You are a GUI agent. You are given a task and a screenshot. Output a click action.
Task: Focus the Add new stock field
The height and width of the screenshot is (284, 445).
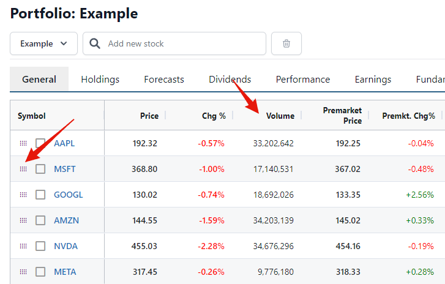[x=184, y=43]
